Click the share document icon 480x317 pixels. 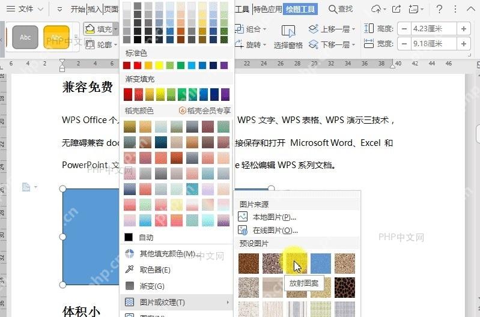[x=396, y=9]
